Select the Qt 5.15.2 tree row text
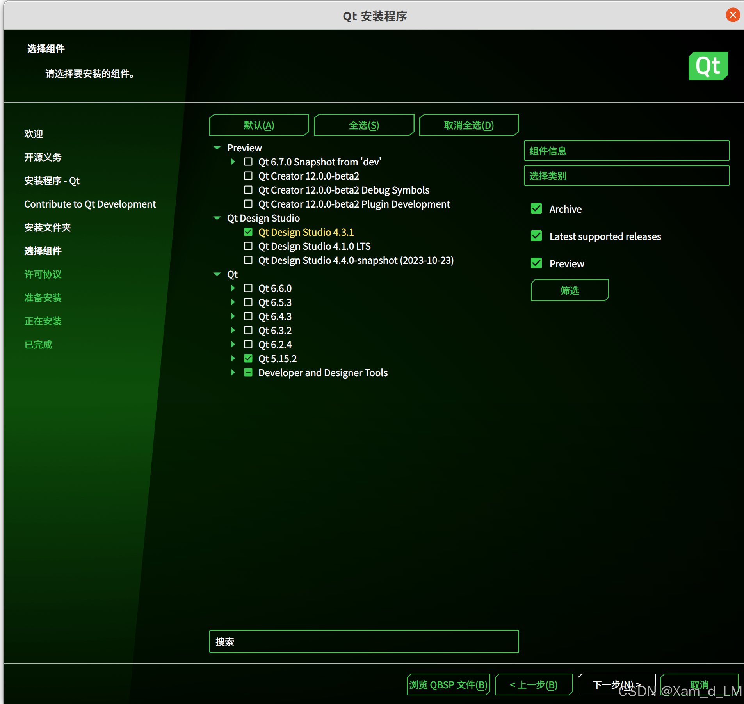744x704 pixels. click(278, 359)
